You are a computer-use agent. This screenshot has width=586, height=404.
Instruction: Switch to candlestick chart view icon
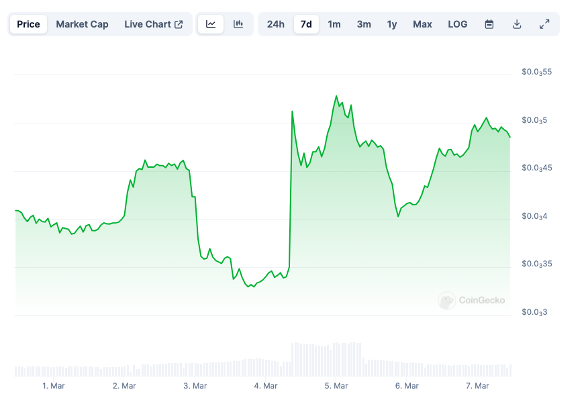pos(238,24)
